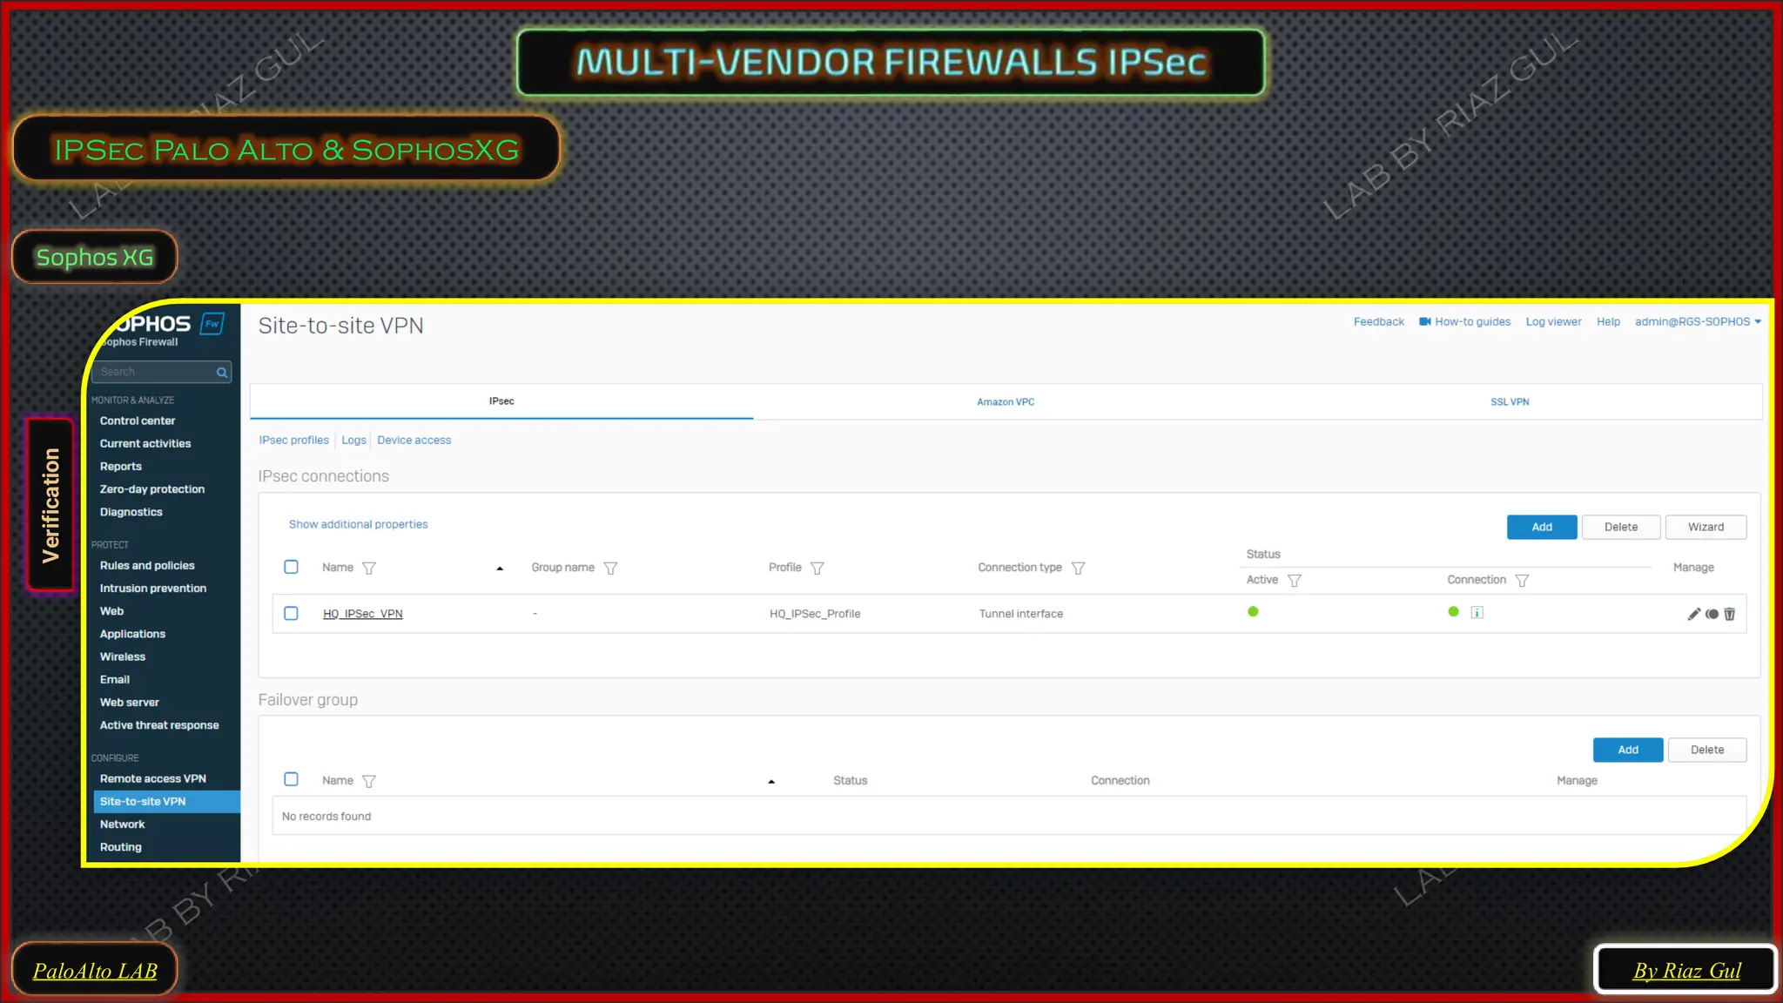Viewport: 1783px width, 1003px height.
Task: Filter by Group name column
Action: [610, 568]
